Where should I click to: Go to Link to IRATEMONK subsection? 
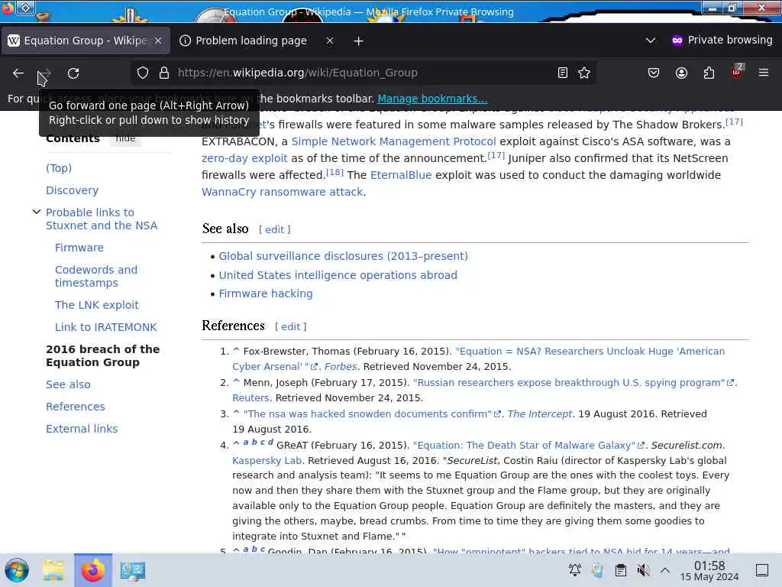pos(105,327)
